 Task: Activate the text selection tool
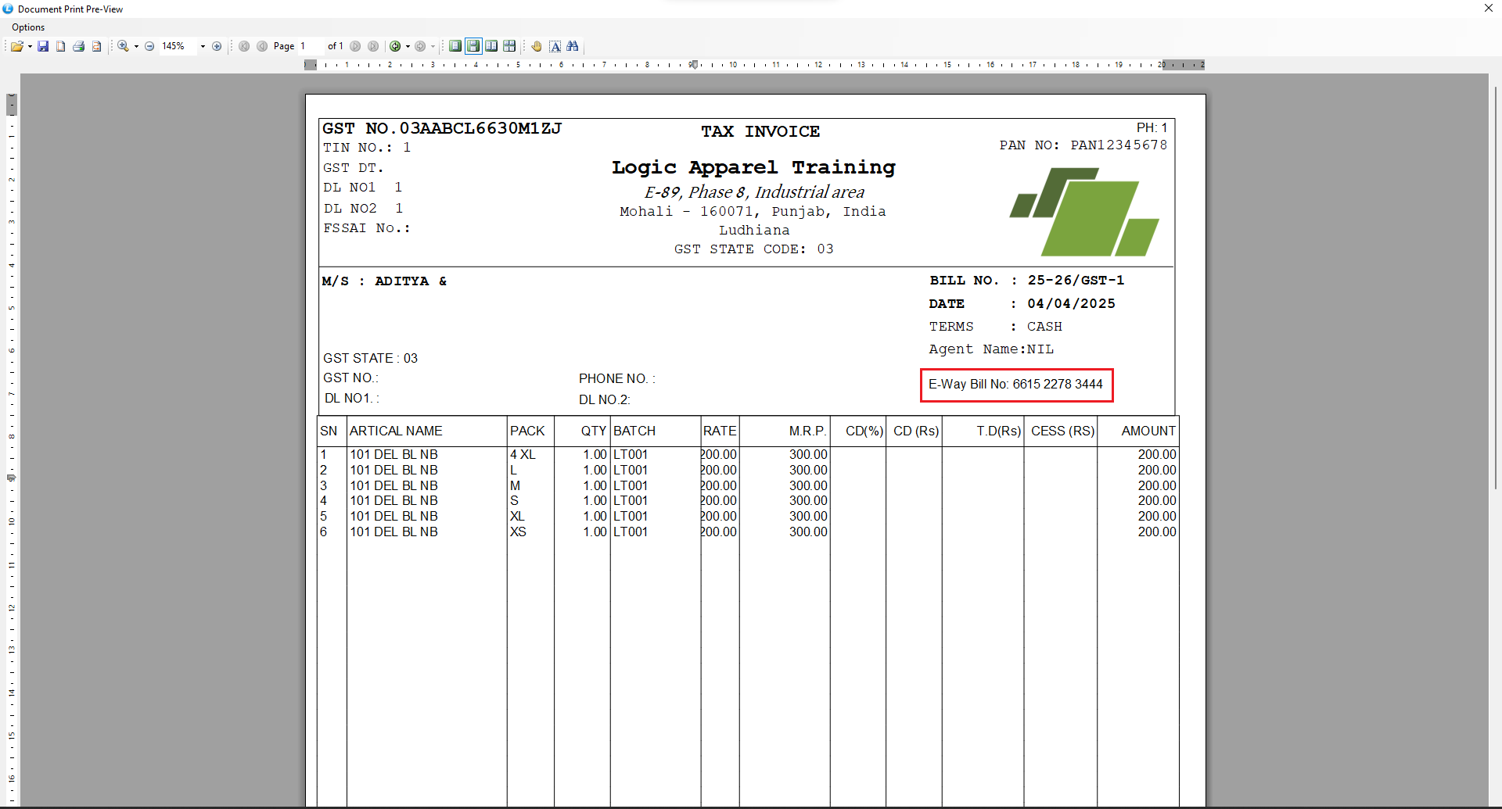coord(555,47)
